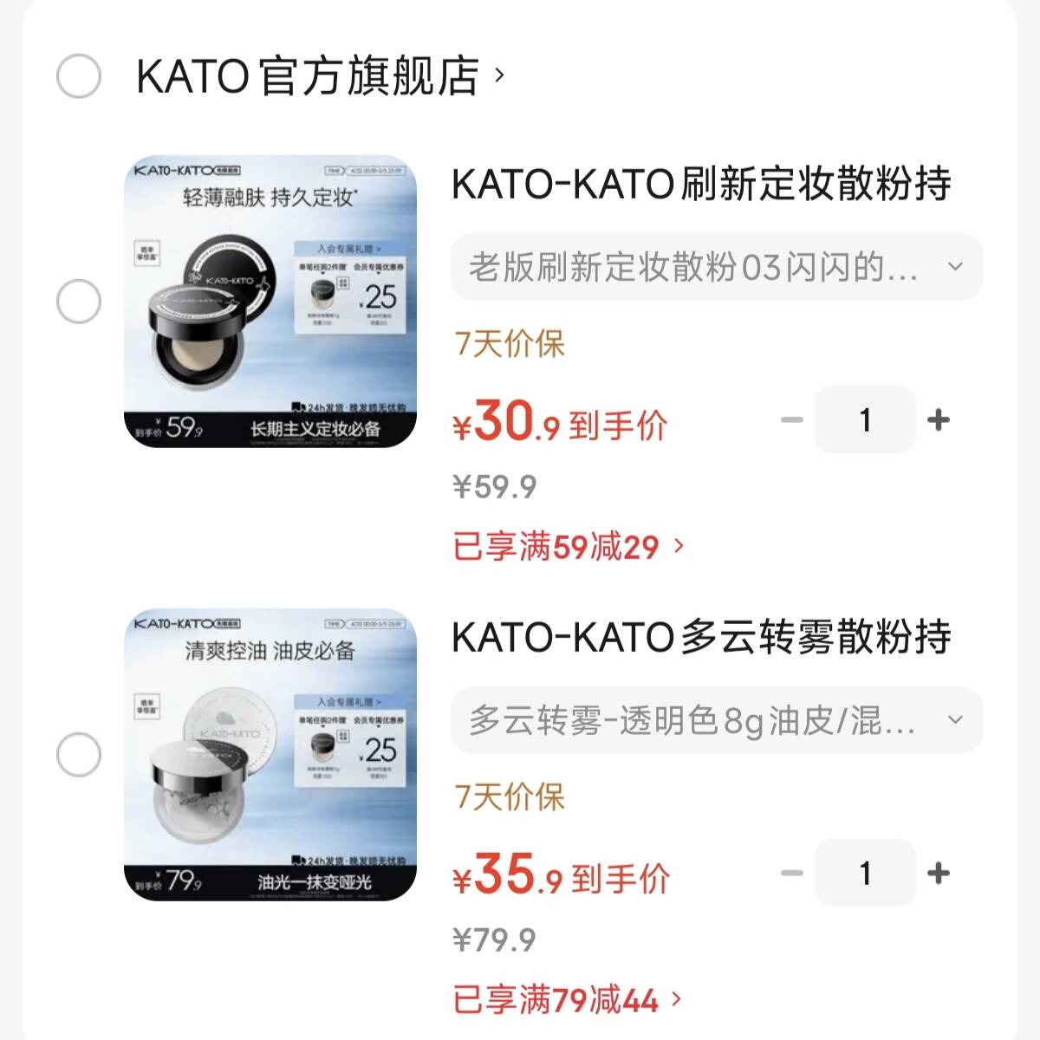The width and height of the screenshot is (1040, 1040).
Task: Click quantity field for 多云转雾散粉
Action: pos(865,873)
